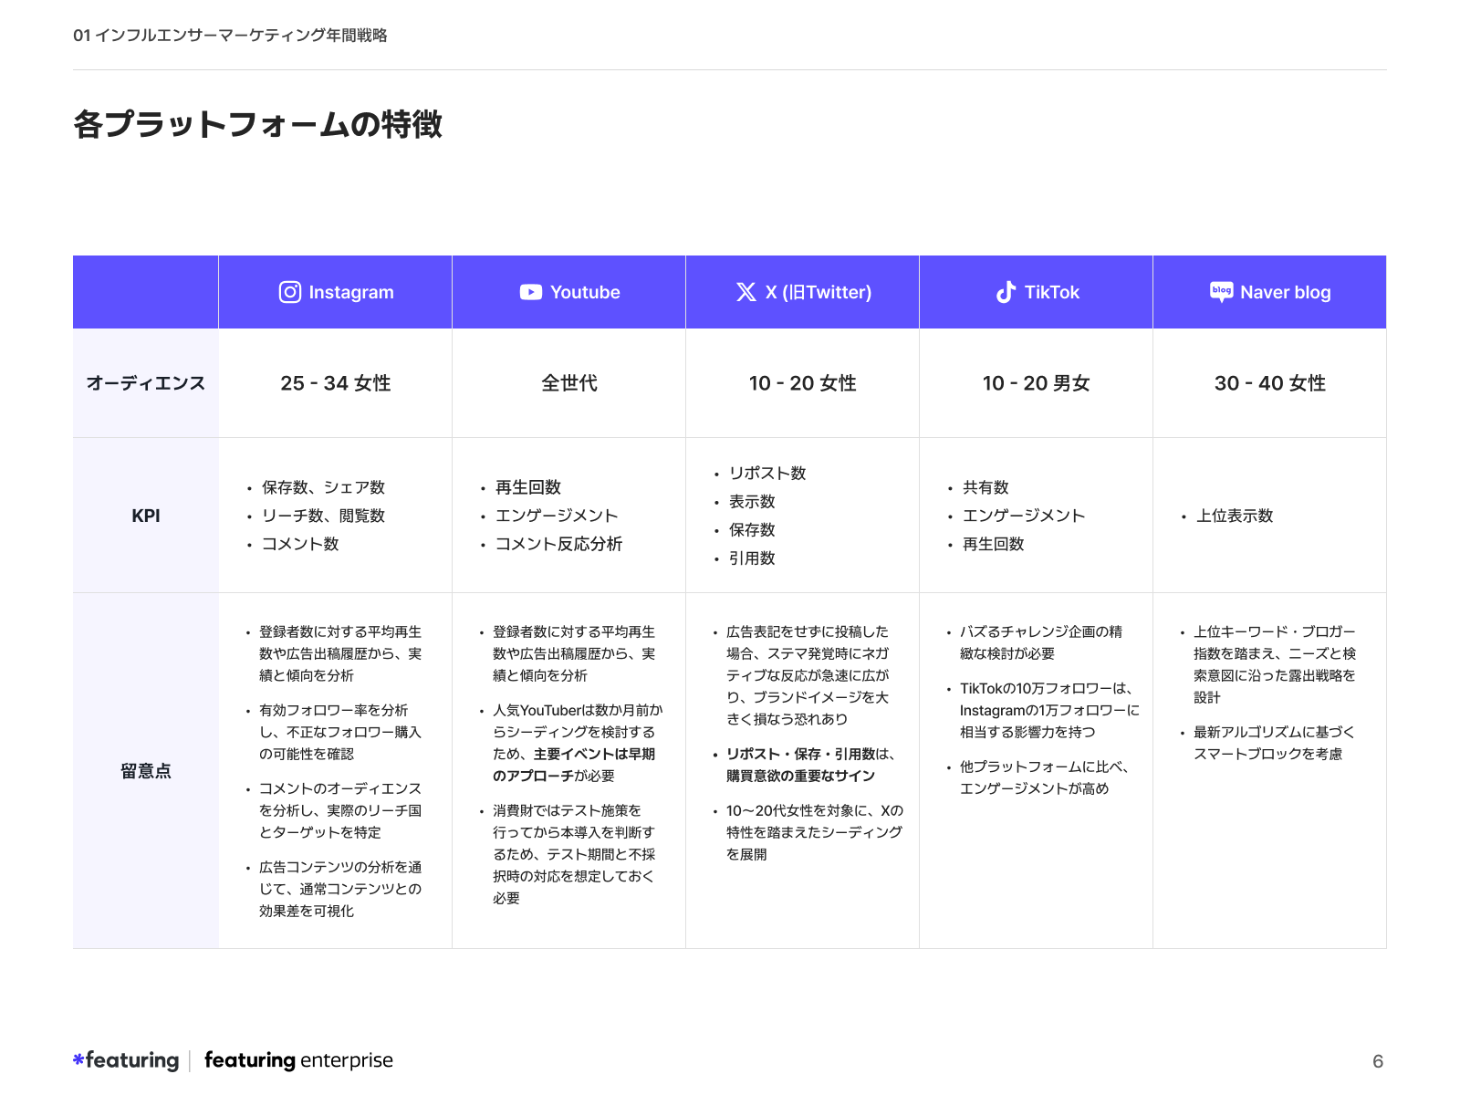Screen dimensions: 1460x1095
Task: Click the X (旧Twitter) header text
Action: pos(819,292)
